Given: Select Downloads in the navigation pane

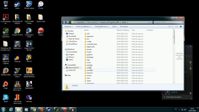Looking at the screenshot, I should [72, 36].
